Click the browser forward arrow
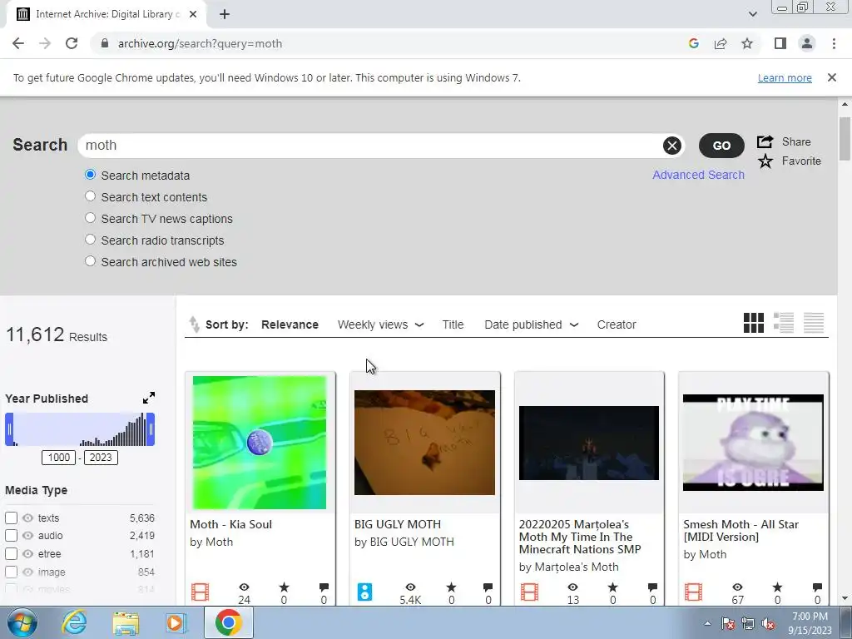Image resolution: width=852 pixels, height=639 pixels. pyautogui.click(x=45, y=43)
